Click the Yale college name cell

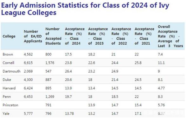click(6, 113)
